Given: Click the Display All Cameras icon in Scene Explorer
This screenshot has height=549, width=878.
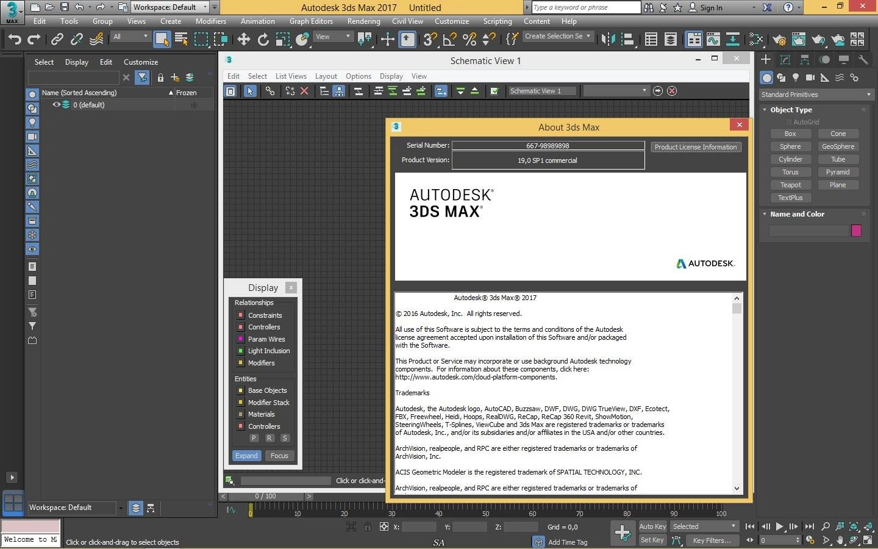Looking at the screenshot, I should [32, 137].
